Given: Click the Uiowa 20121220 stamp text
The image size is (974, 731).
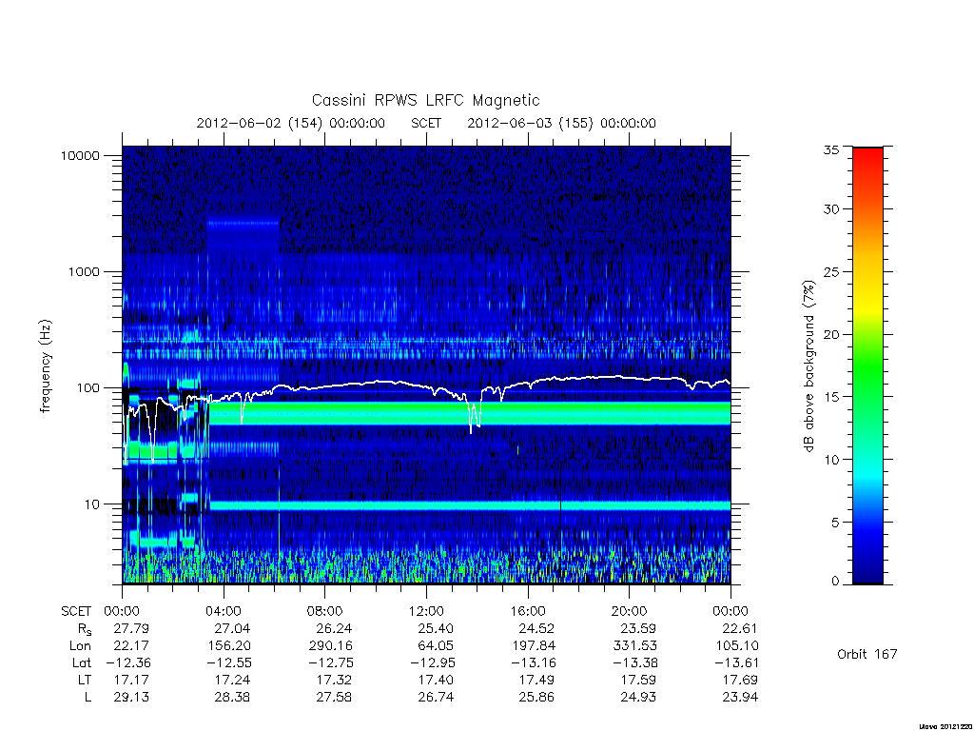Looking at the screenshot, I should [x=945, y=725].
